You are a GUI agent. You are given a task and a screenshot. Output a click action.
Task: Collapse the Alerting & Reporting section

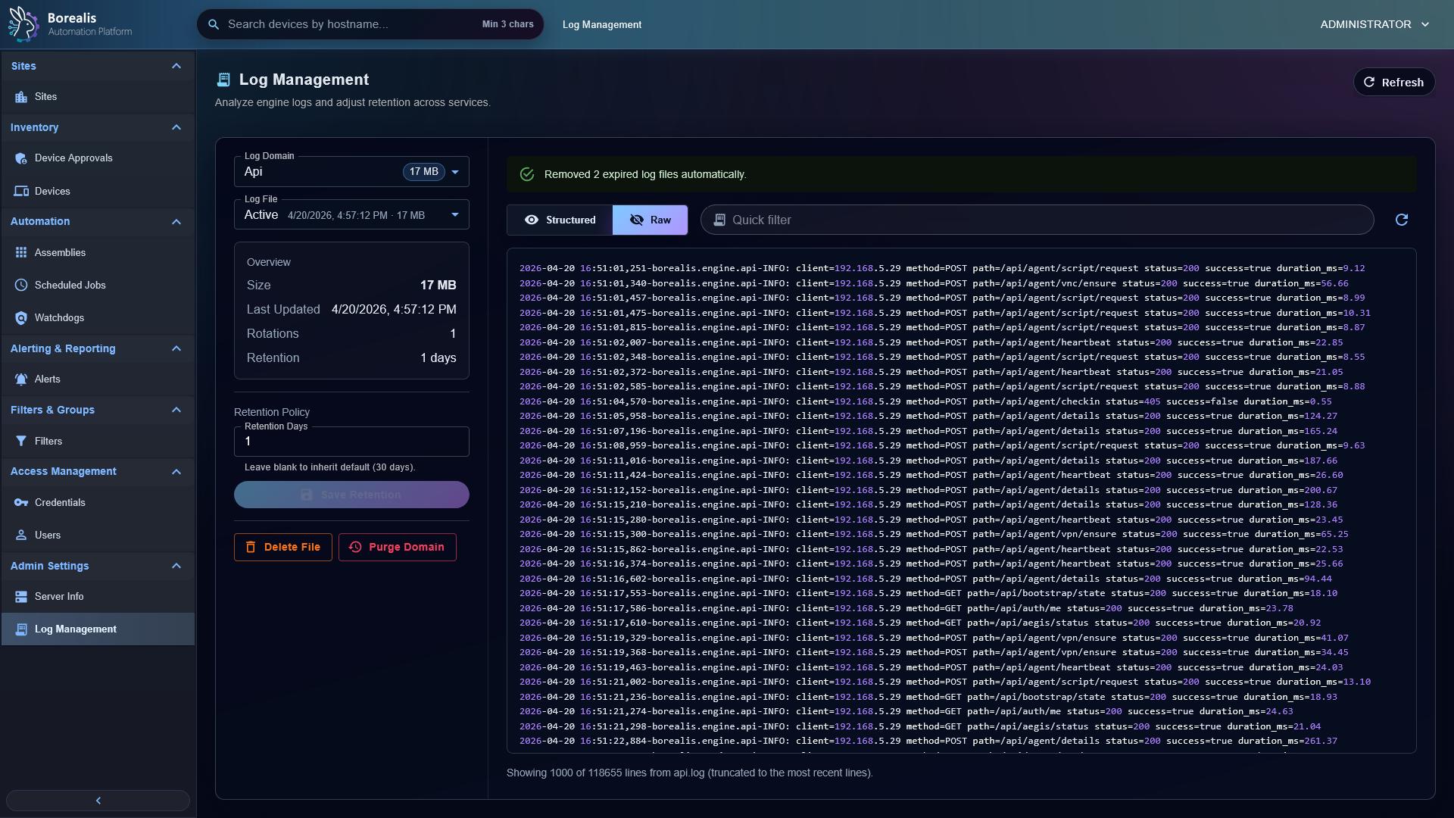(176, 348)
